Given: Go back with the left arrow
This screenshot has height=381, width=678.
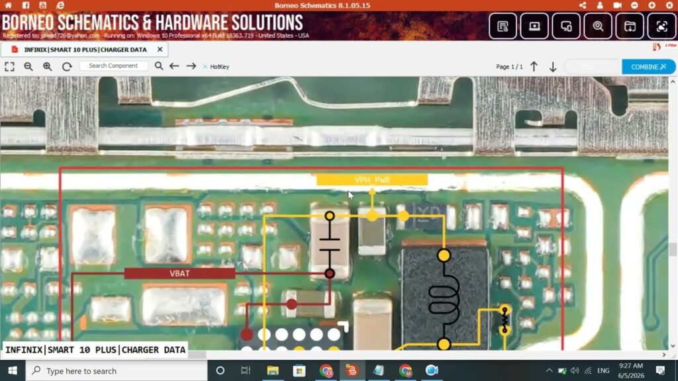Looking at the screenshot, I should [x=174, y=66].
